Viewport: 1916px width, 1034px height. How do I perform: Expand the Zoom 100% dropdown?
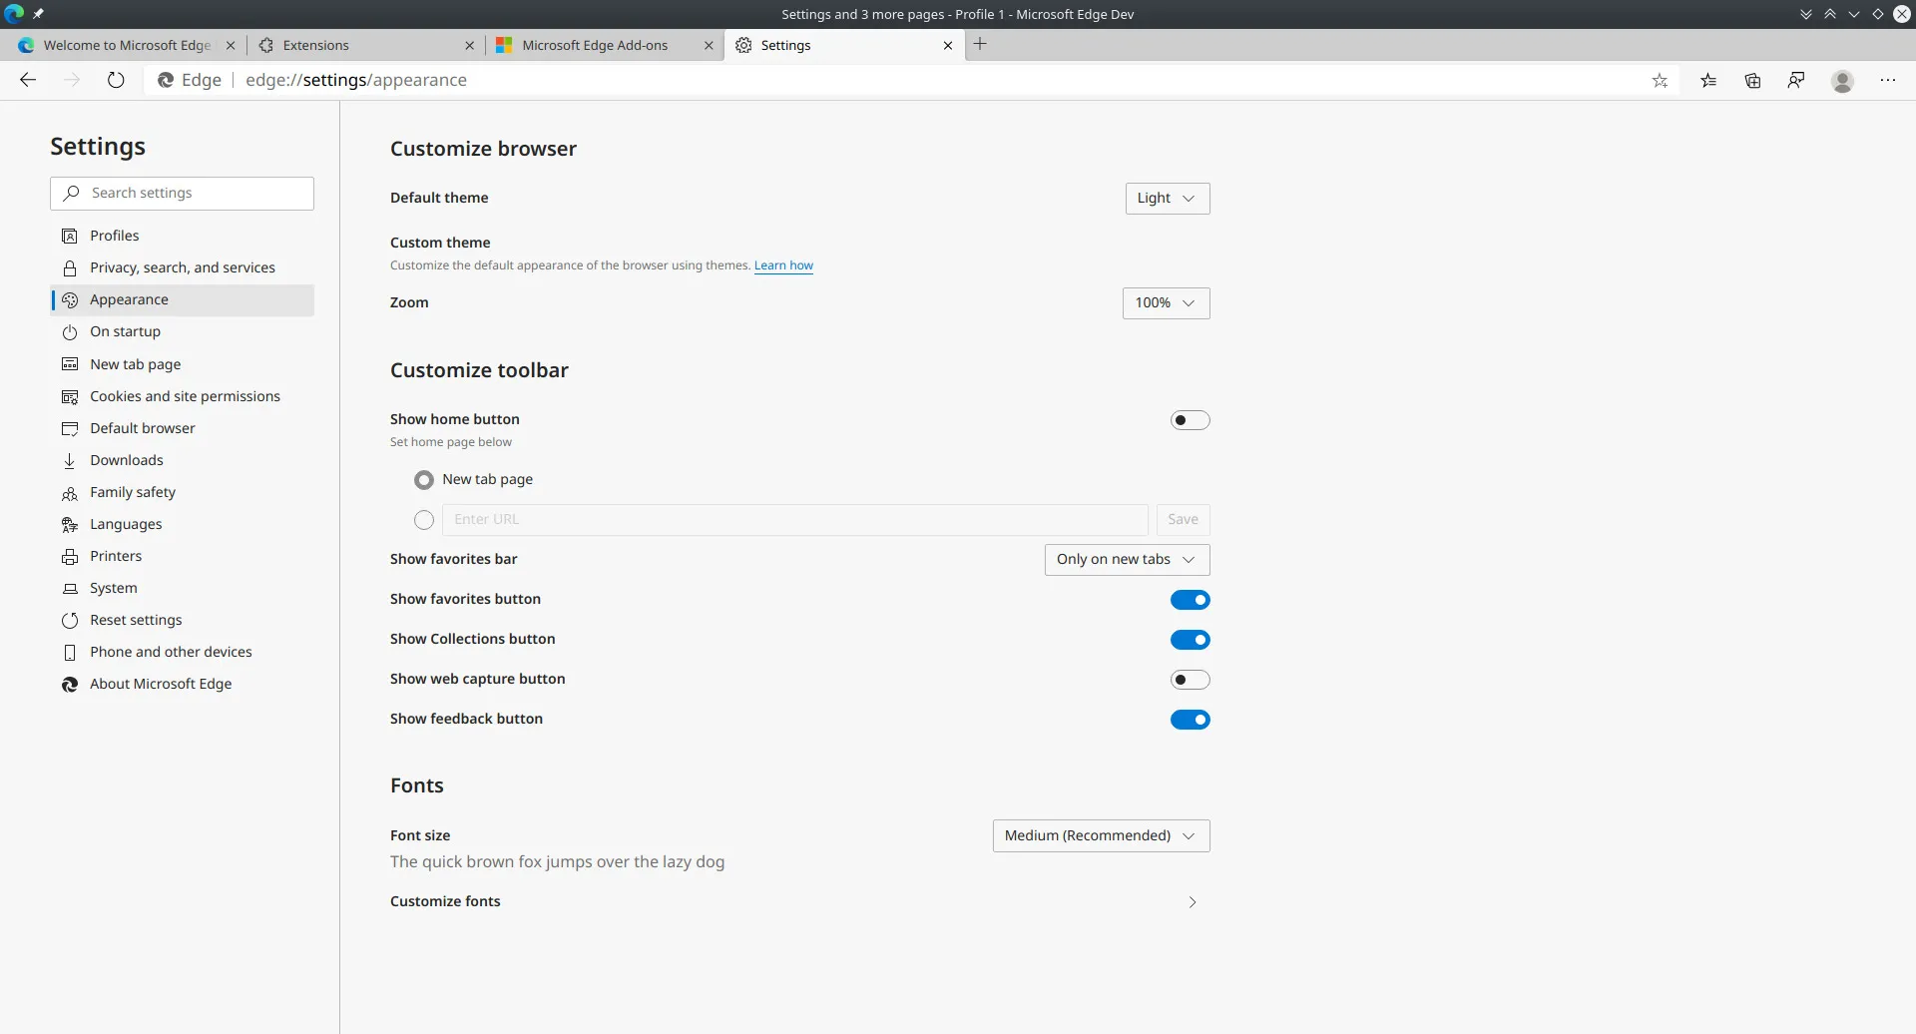[x=1166, y=303]
